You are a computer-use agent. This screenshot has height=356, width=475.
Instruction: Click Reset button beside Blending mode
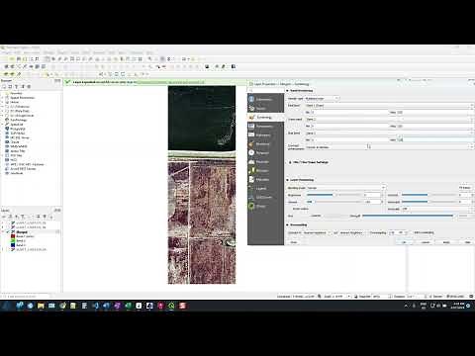pyautogui.click(x=465, y=188)
